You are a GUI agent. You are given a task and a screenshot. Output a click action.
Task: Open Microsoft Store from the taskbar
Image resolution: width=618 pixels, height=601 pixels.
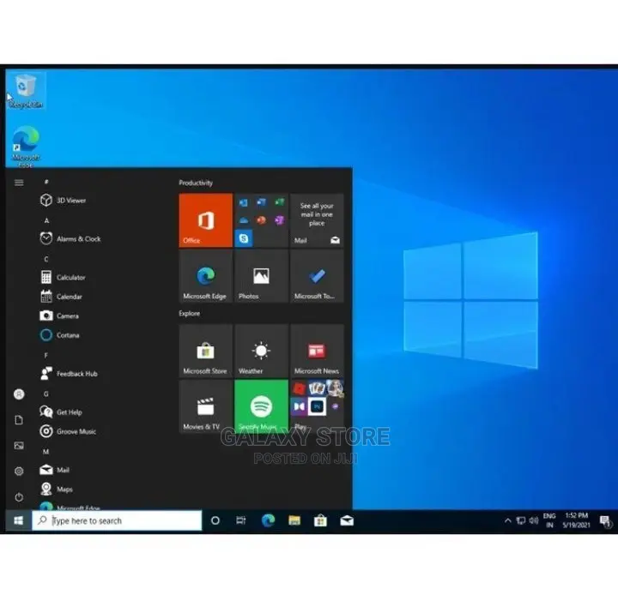tap(320, 520)
